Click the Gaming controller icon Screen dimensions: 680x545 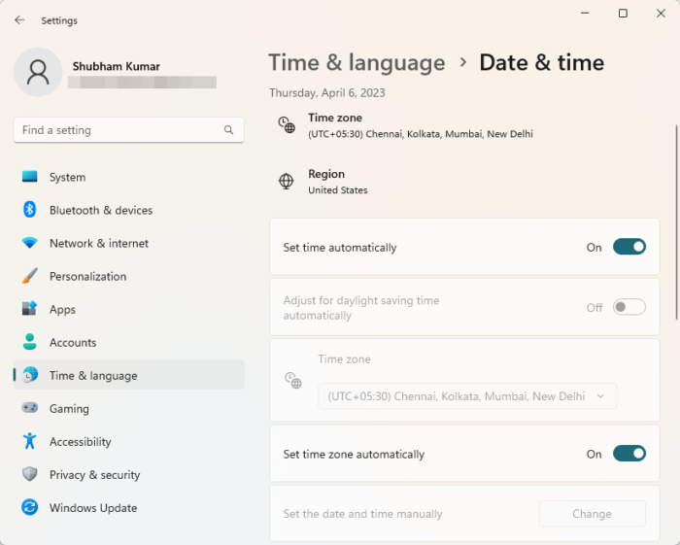30,409
